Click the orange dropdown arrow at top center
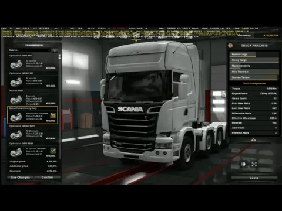Image resolution: width=282 pixels, height=211 pixels. 136,41
